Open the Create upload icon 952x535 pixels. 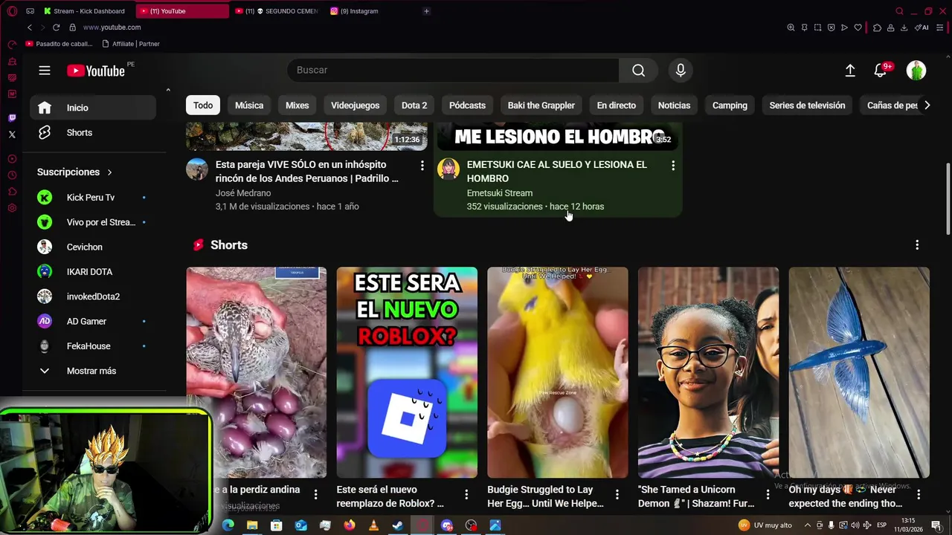click(x=850, y=70)
